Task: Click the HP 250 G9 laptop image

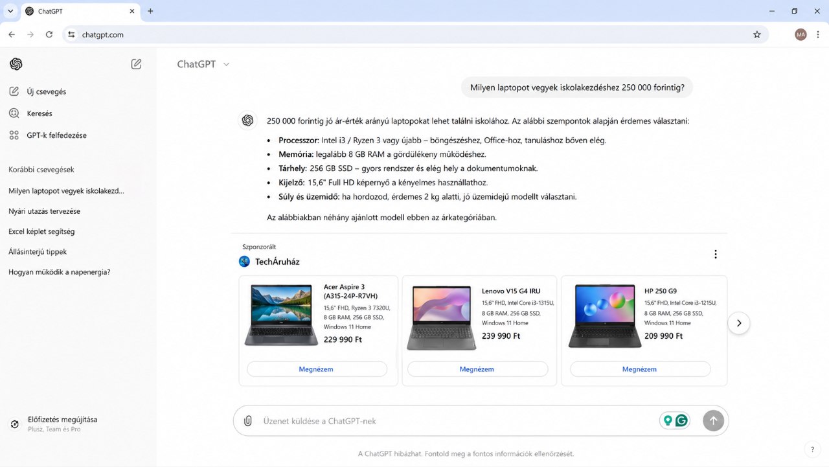Action: (x=605, y=316)
